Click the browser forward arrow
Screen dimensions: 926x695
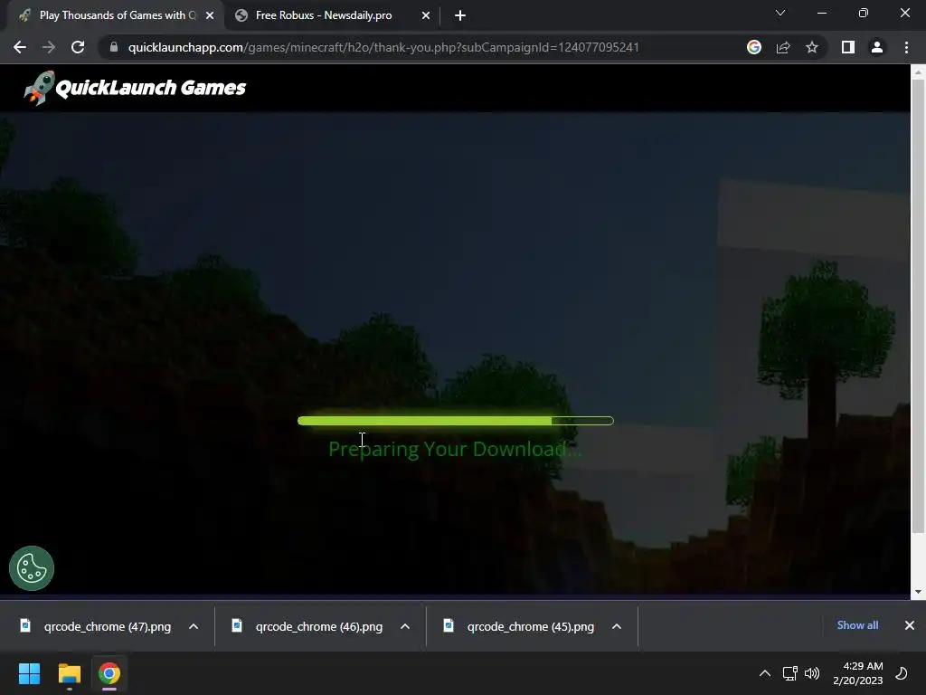pyautogui.click(x=49, y=47)
